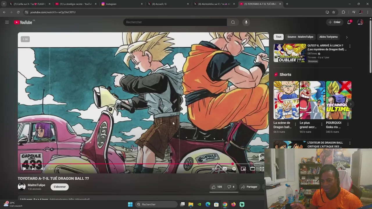
Task: Reload the page
Action: pos(18,12)
